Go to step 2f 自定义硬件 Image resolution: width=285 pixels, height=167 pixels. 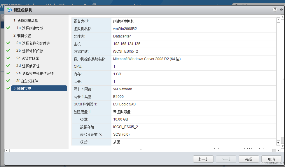click(x=27, y=81)
